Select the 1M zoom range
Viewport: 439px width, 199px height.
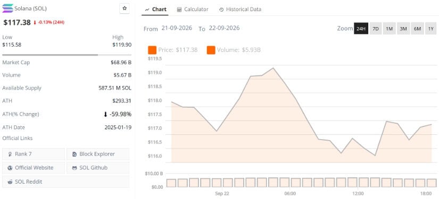[x=389, y=29]
